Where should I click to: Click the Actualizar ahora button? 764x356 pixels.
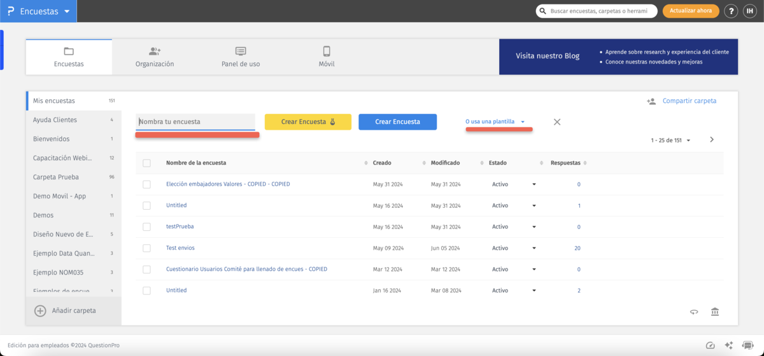tap(691, 11)
